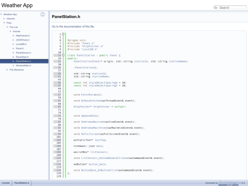Screen dimensions: 248x186
Task: Collapse the Weather App tree root
Action: pyautogui.click(x=1, y=14)
